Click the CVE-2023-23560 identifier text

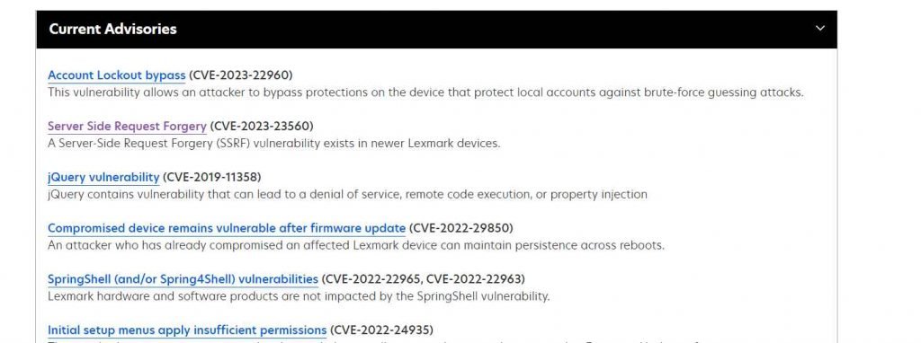coord(262,126)
